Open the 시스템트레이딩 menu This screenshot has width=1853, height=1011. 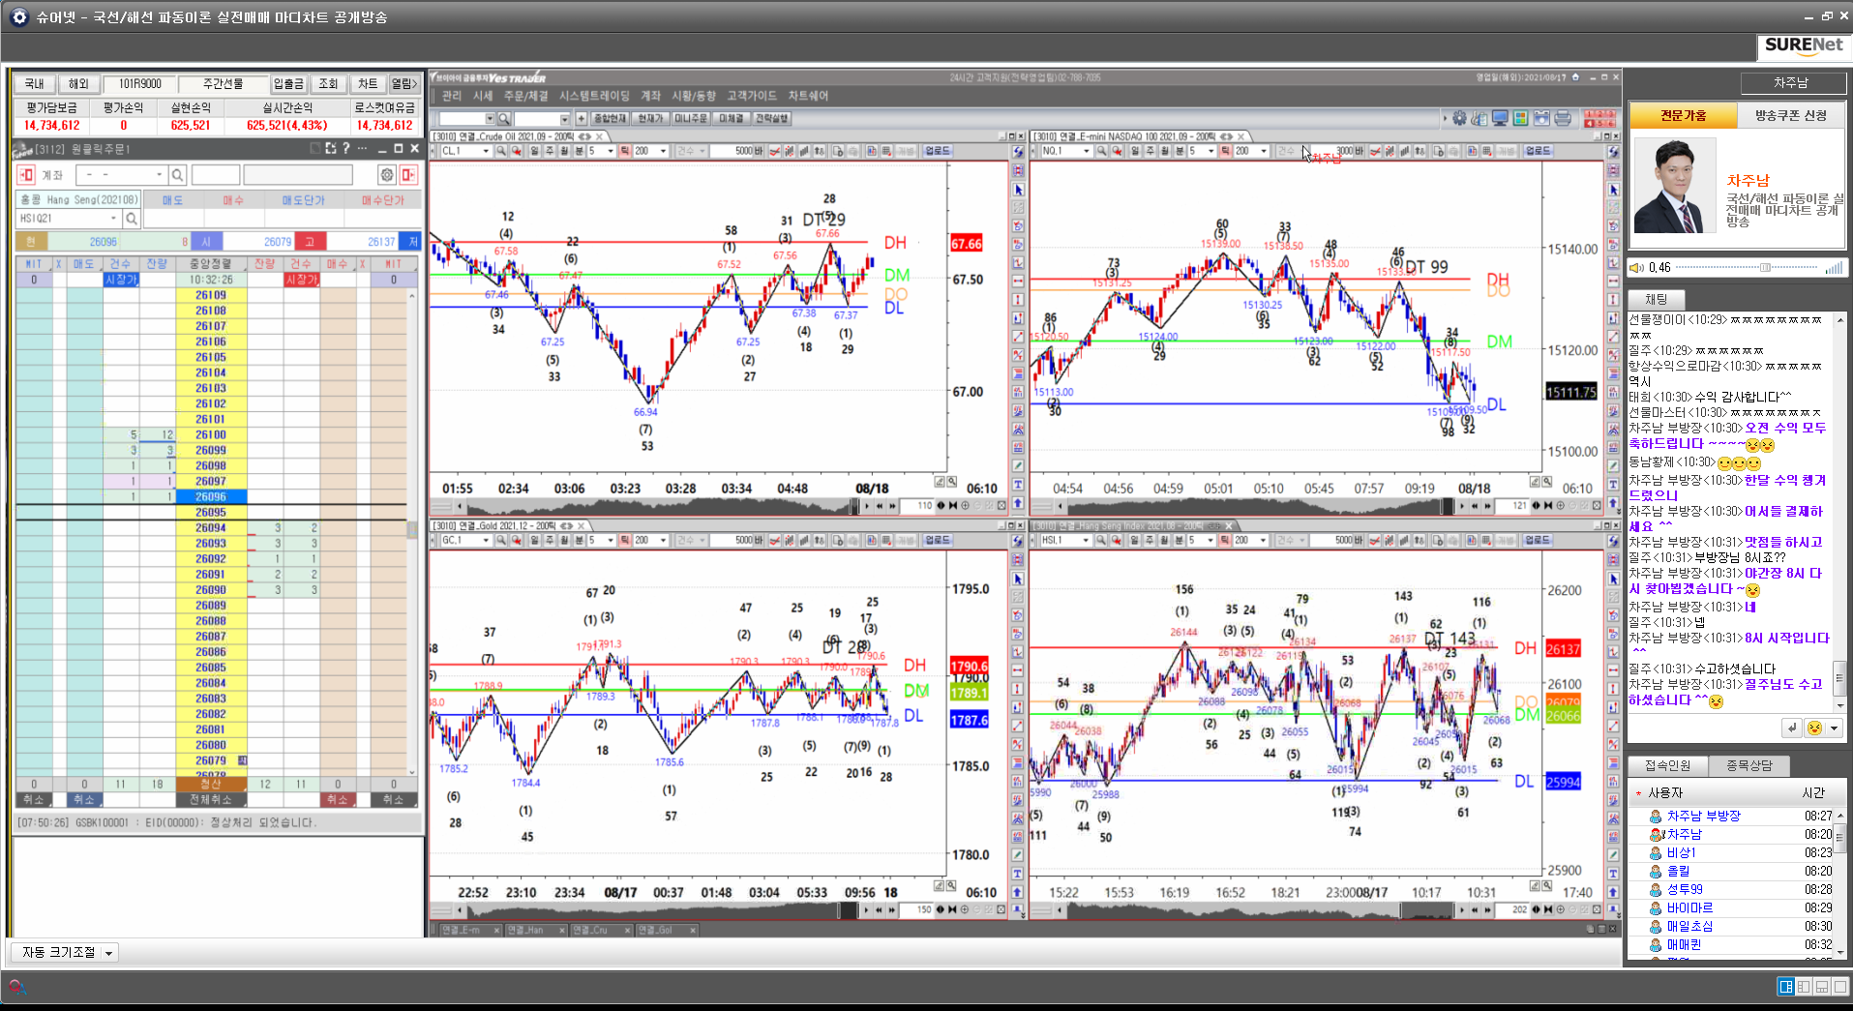593,96
